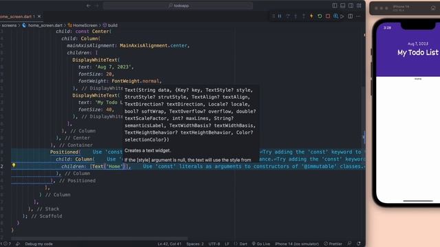Screen dimensions: 440x247
Task: Click the 'Aug 7, 2023' string literal
Action: pos(113,67)
